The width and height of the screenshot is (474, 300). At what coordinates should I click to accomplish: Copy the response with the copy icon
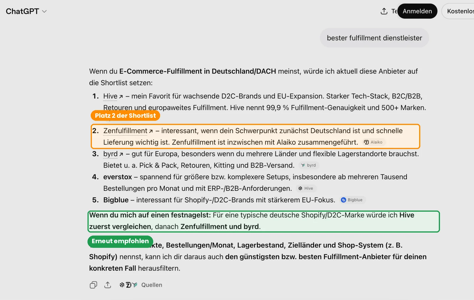[93, 285]
